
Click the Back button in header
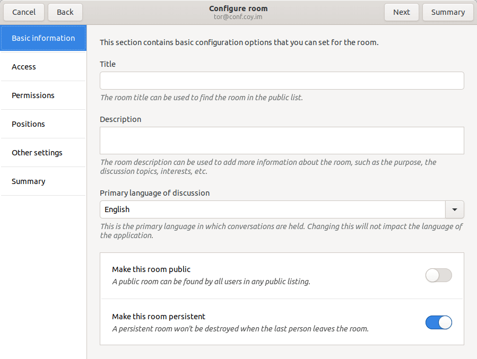[x=65, y=12]
